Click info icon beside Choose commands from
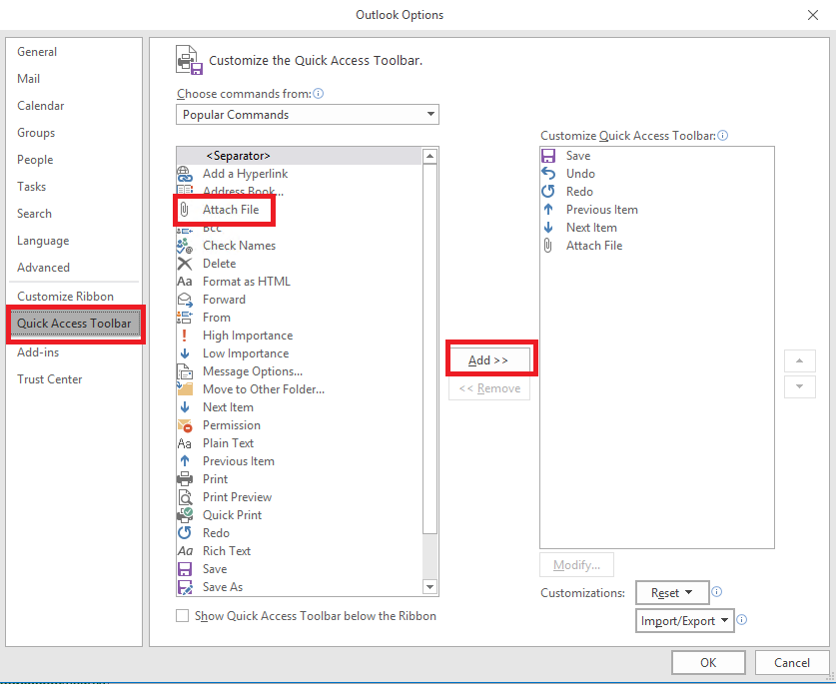The image size is (836, 684). pos(319,94)
